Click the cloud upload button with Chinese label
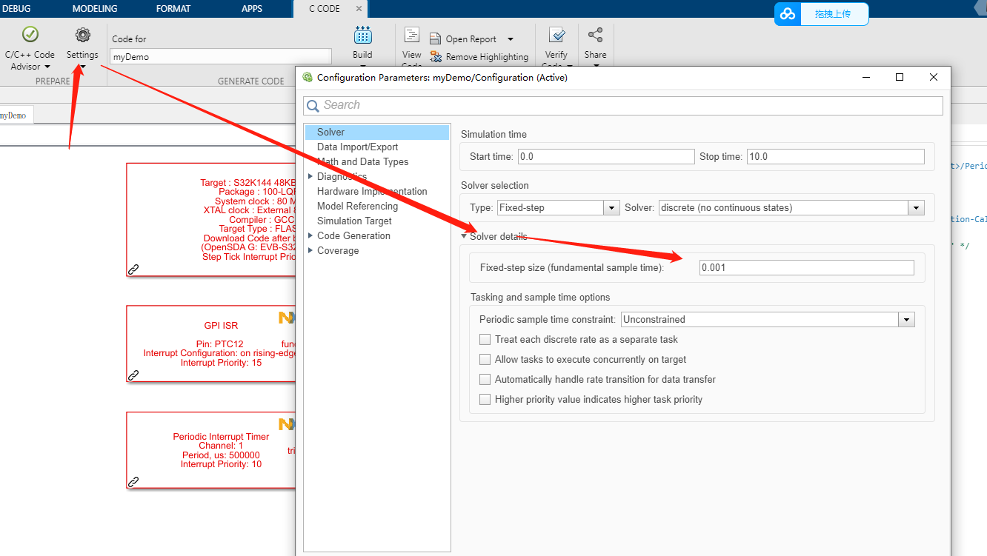 tap(822, 14)
